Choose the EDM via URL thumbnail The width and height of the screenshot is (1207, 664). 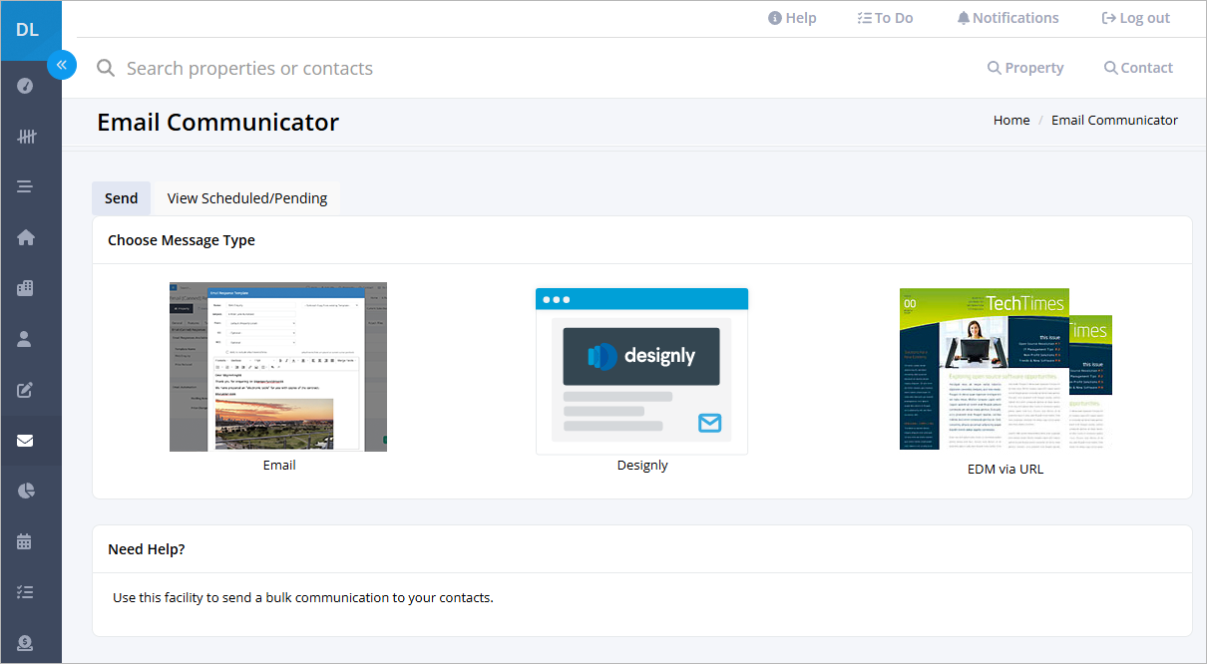click(x=1006, y=369)
